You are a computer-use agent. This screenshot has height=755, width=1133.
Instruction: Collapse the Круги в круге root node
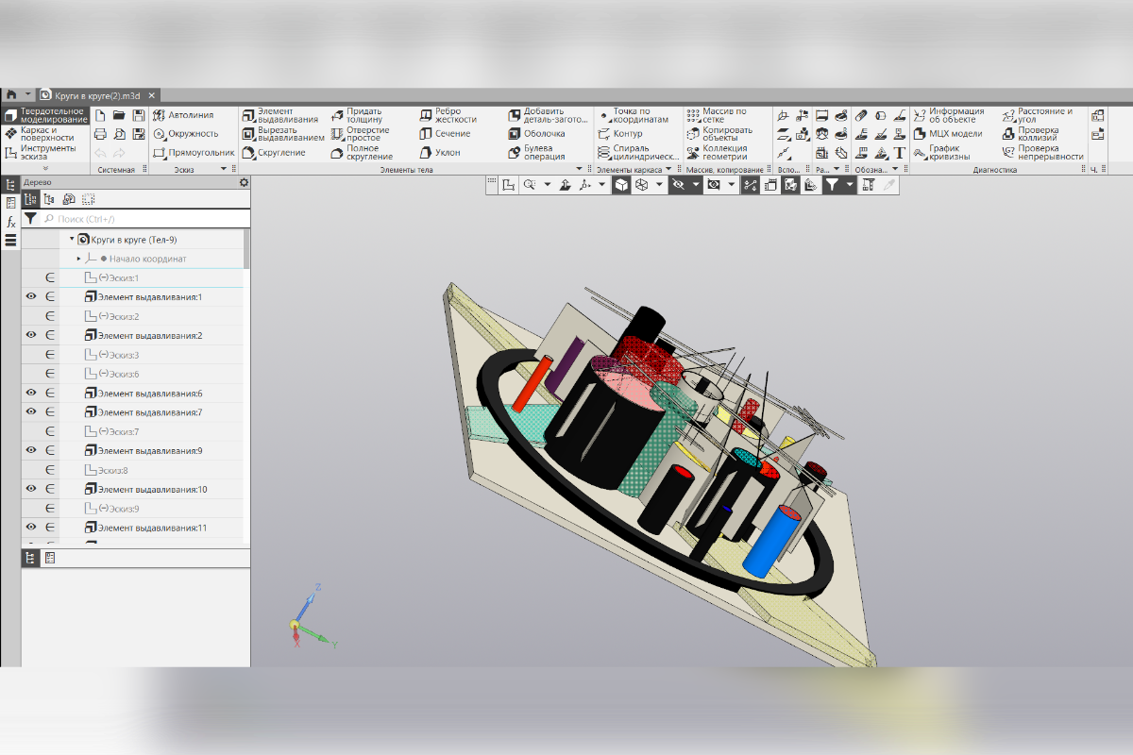pos(72,240)
